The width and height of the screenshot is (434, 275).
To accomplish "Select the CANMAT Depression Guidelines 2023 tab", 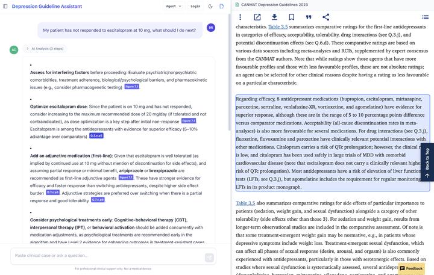I will tap(274, 5).
